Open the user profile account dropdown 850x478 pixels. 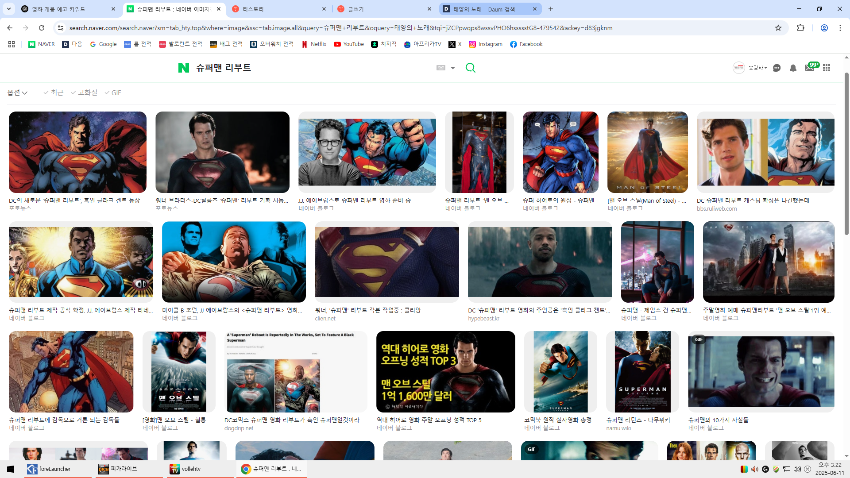[x=757, y=68]
